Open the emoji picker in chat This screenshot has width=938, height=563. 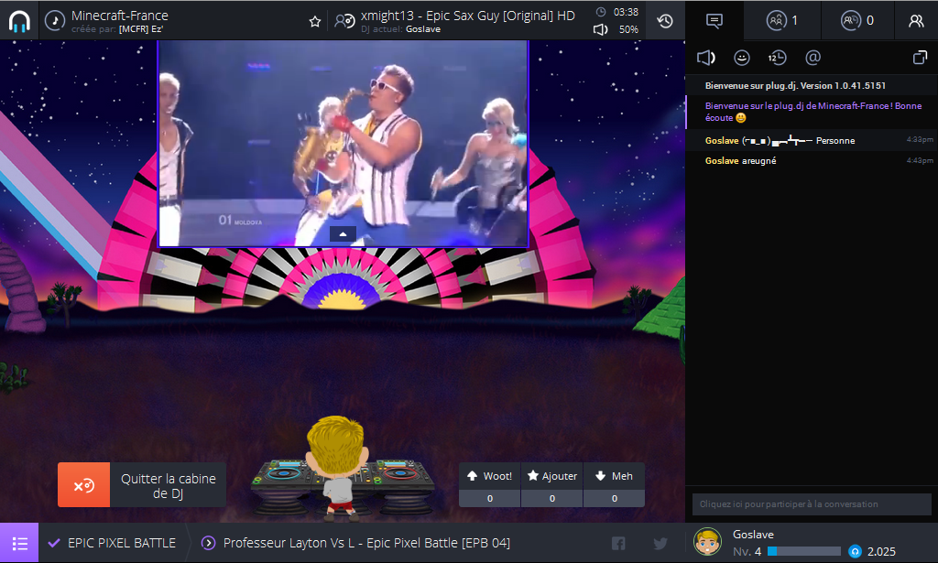click(x=742, y=58)
